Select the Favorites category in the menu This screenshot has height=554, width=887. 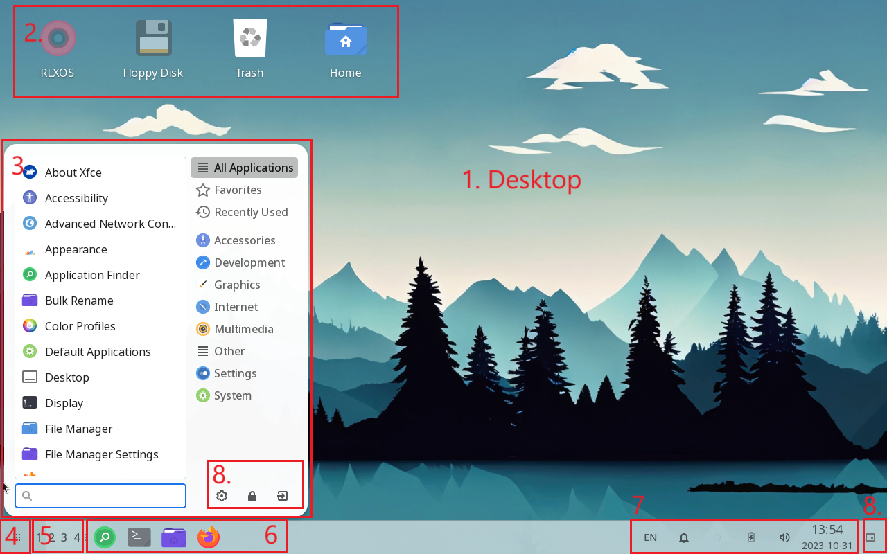coord(238,190)
